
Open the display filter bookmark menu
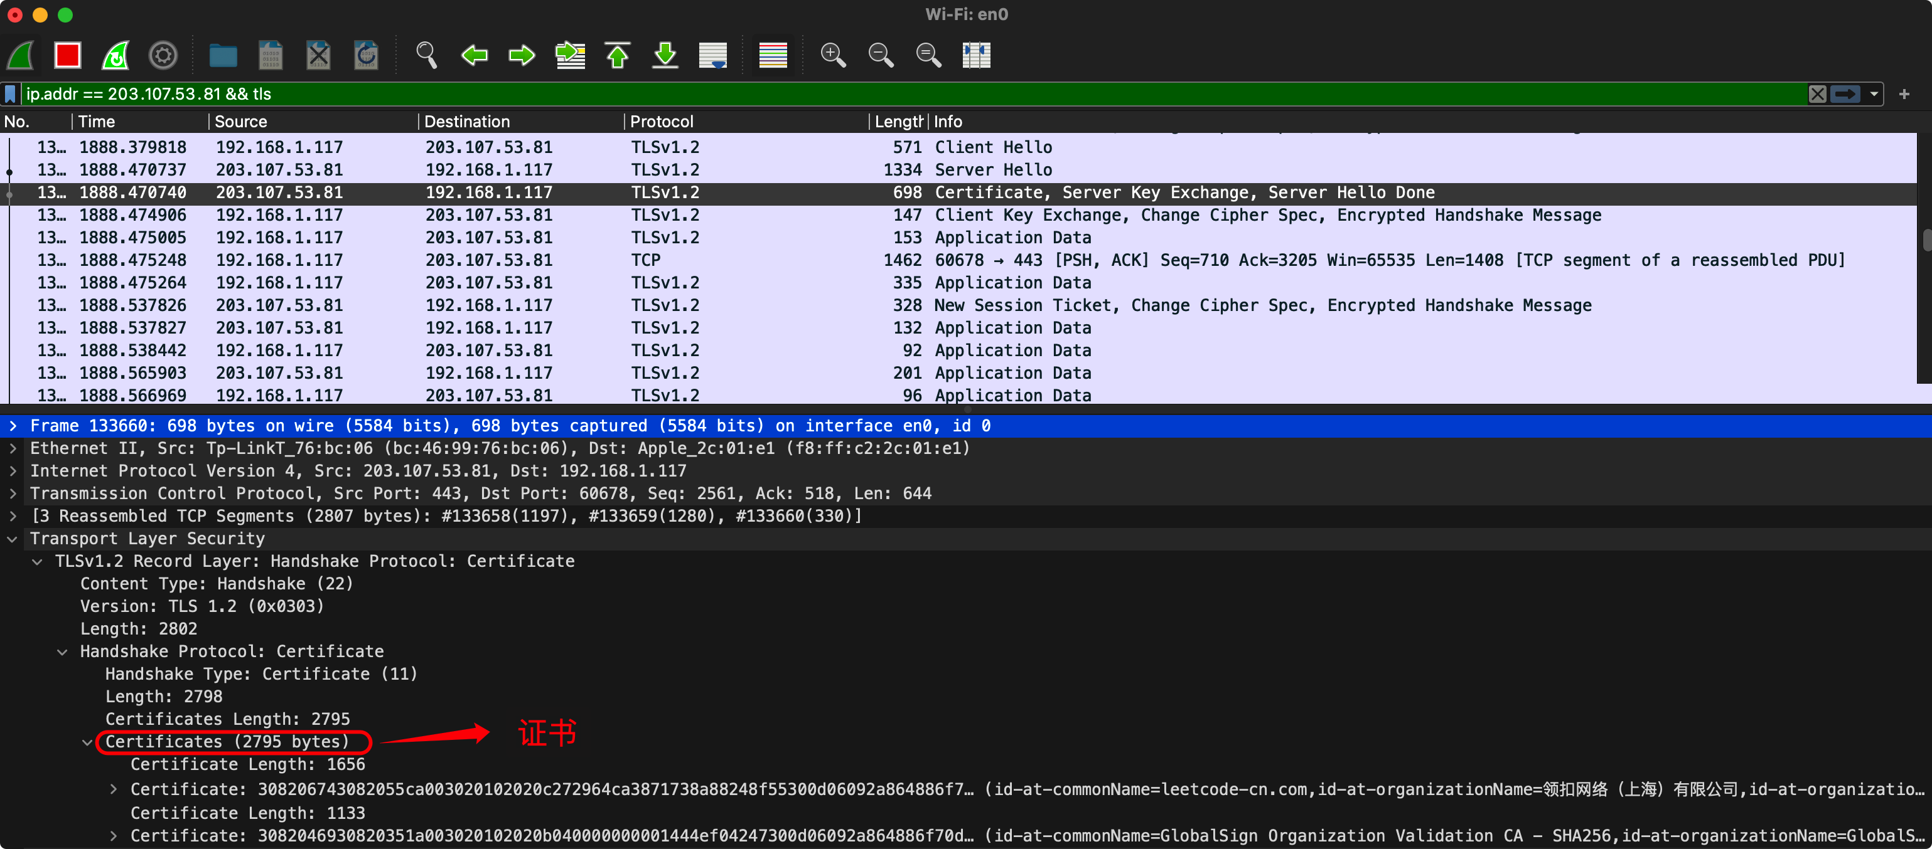tap(11, 93)
